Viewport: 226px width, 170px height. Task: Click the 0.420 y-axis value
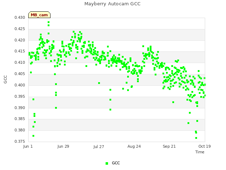point(20,40)
